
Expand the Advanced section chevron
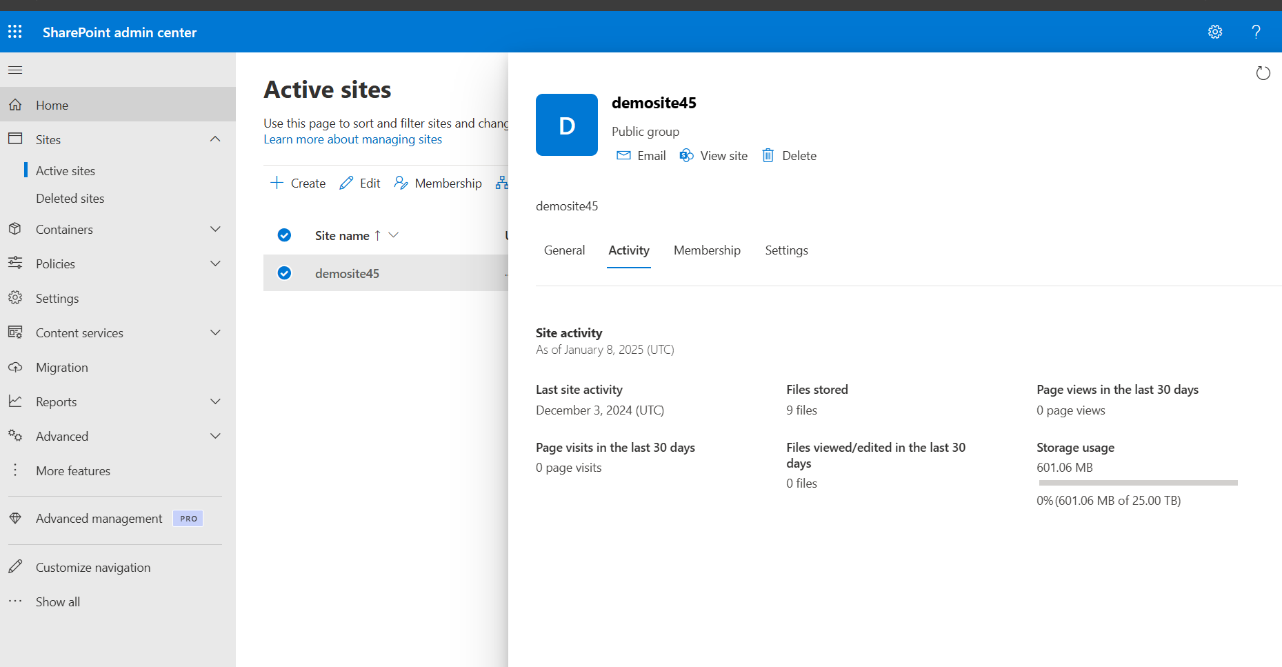(x=215, y=436)
